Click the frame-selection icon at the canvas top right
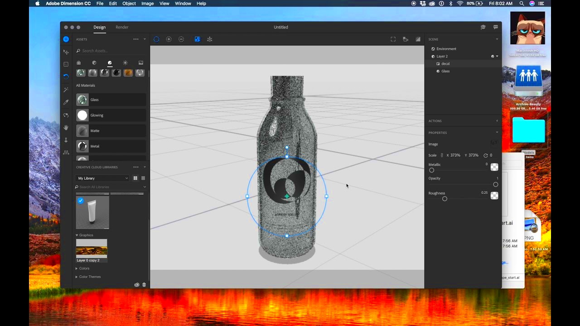 [393, 39]
